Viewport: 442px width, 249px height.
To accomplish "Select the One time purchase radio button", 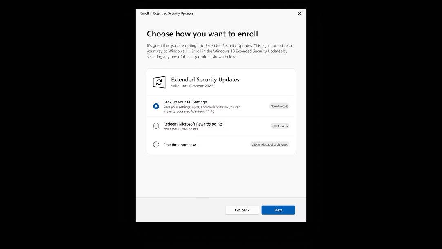I will pyautogui.click(x=156, y=145).
